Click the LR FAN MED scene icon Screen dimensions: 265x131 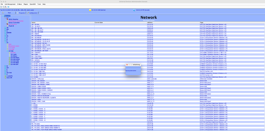click(10, 63)
